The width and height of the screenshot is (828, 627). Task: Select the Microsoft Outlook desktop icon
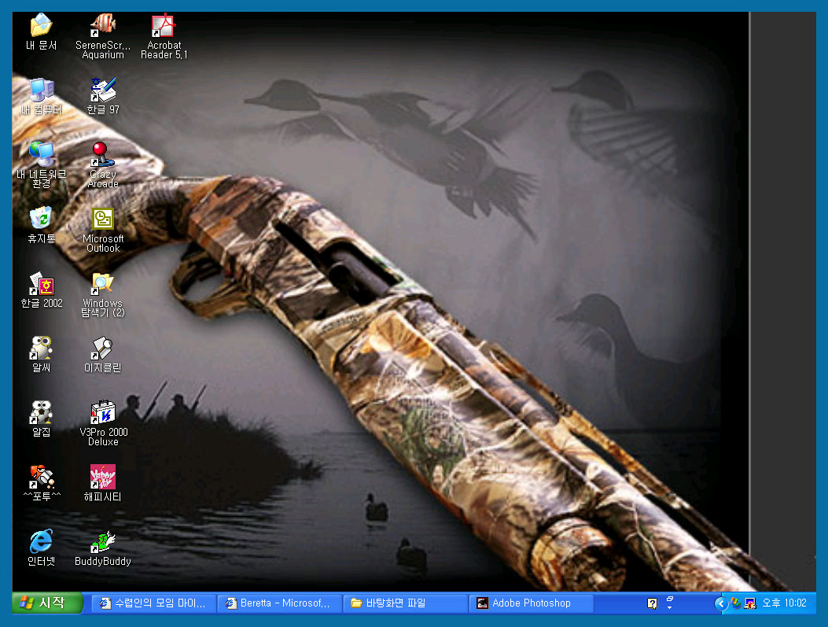tap(103, 219)
